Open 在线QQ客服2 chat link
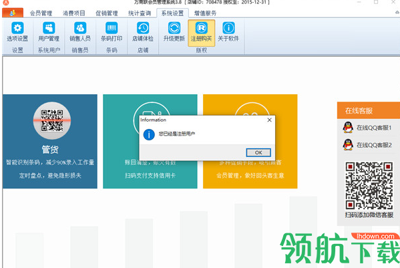This screenshot has height=268, width=400. 374,145
